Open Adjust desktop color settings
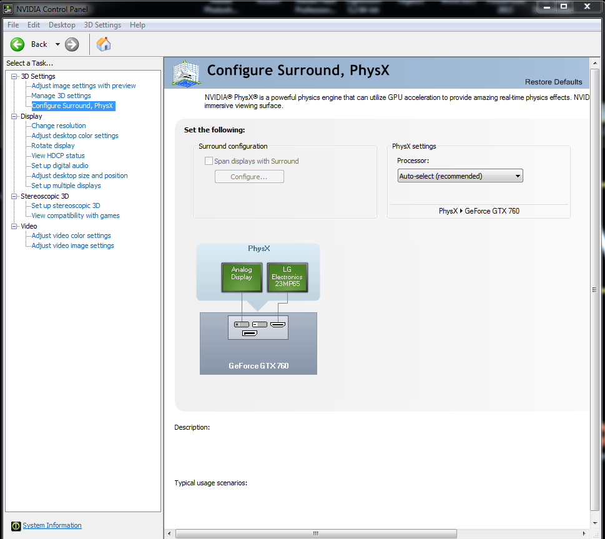Image resolution: width=605 pixels, height=539 pixels. click(x=75, y=136)
